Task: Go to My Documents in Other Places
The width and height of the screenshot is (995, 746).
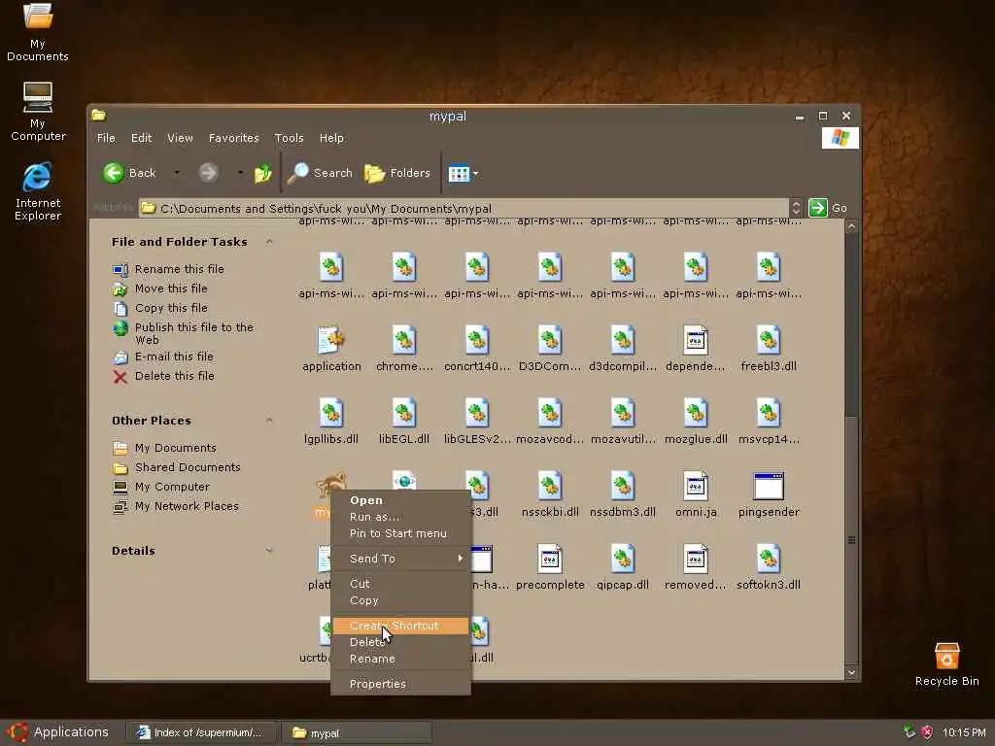Action: (x=175, y=448)
